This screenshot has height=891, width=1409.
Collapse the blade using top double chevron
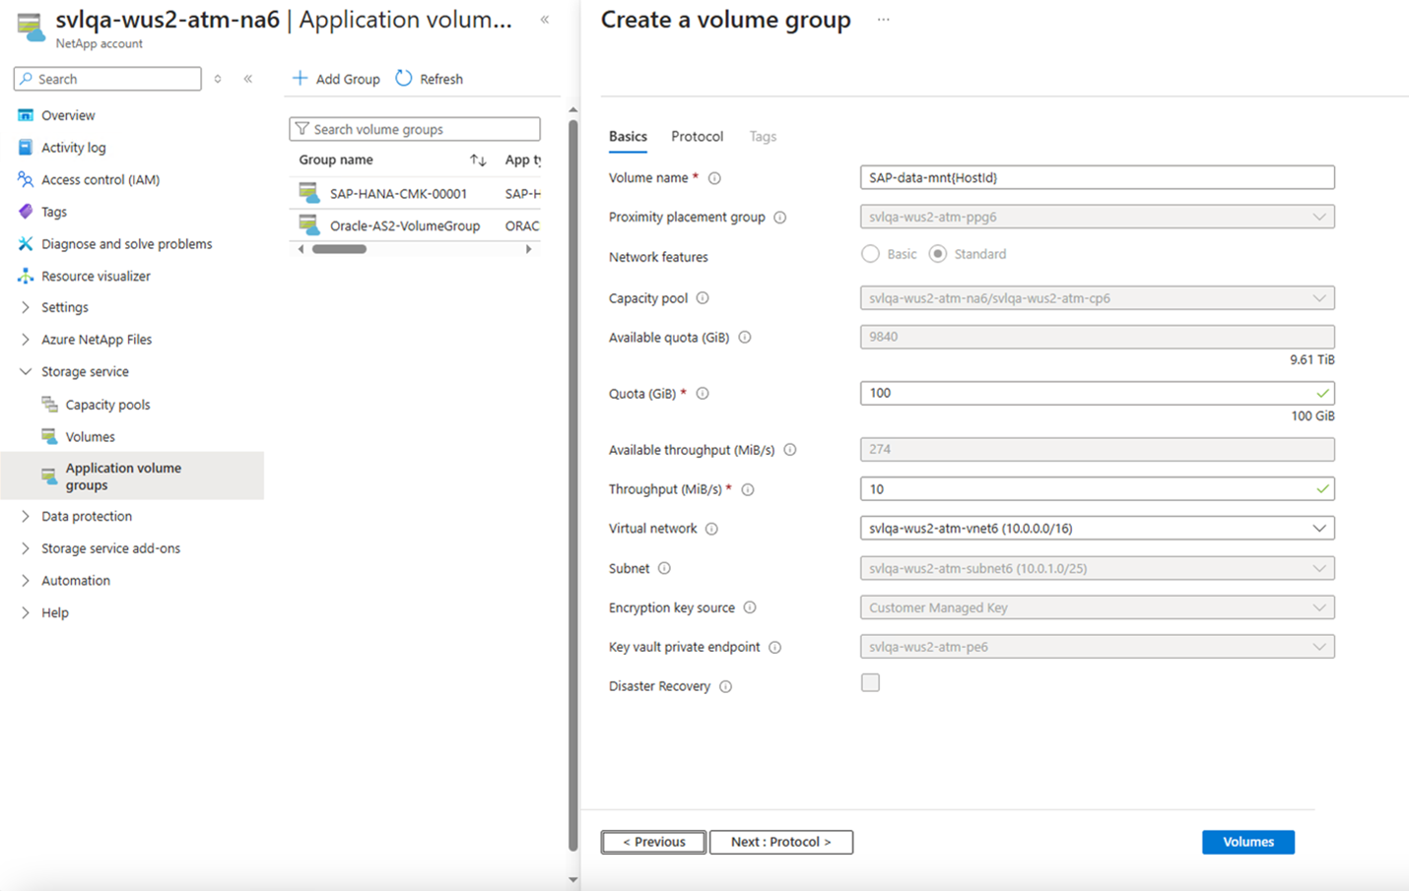pyautogui.click(x=545, y=20)
